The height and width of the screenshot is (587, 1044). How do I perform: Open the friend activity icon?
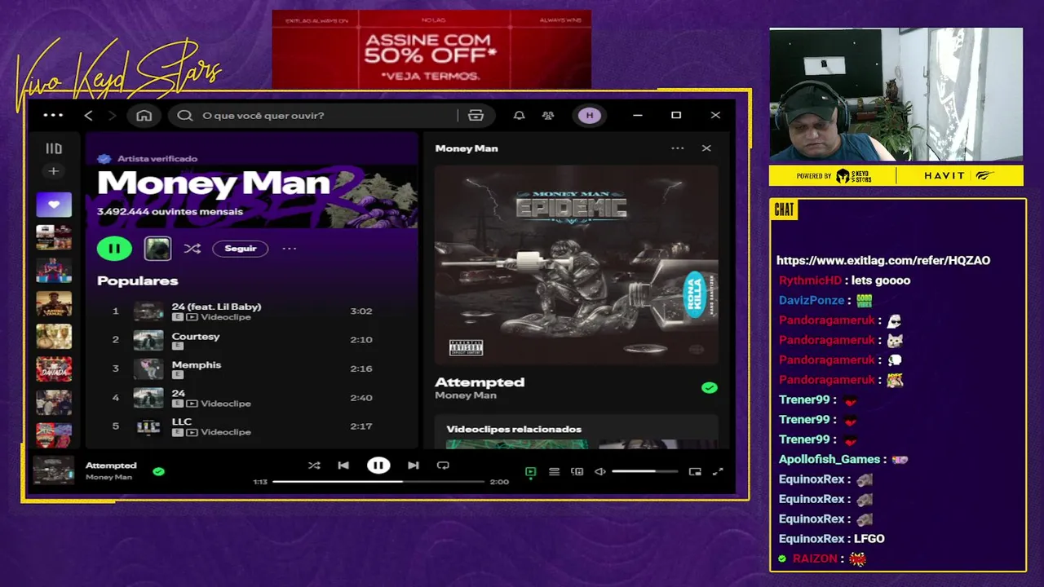548,116
